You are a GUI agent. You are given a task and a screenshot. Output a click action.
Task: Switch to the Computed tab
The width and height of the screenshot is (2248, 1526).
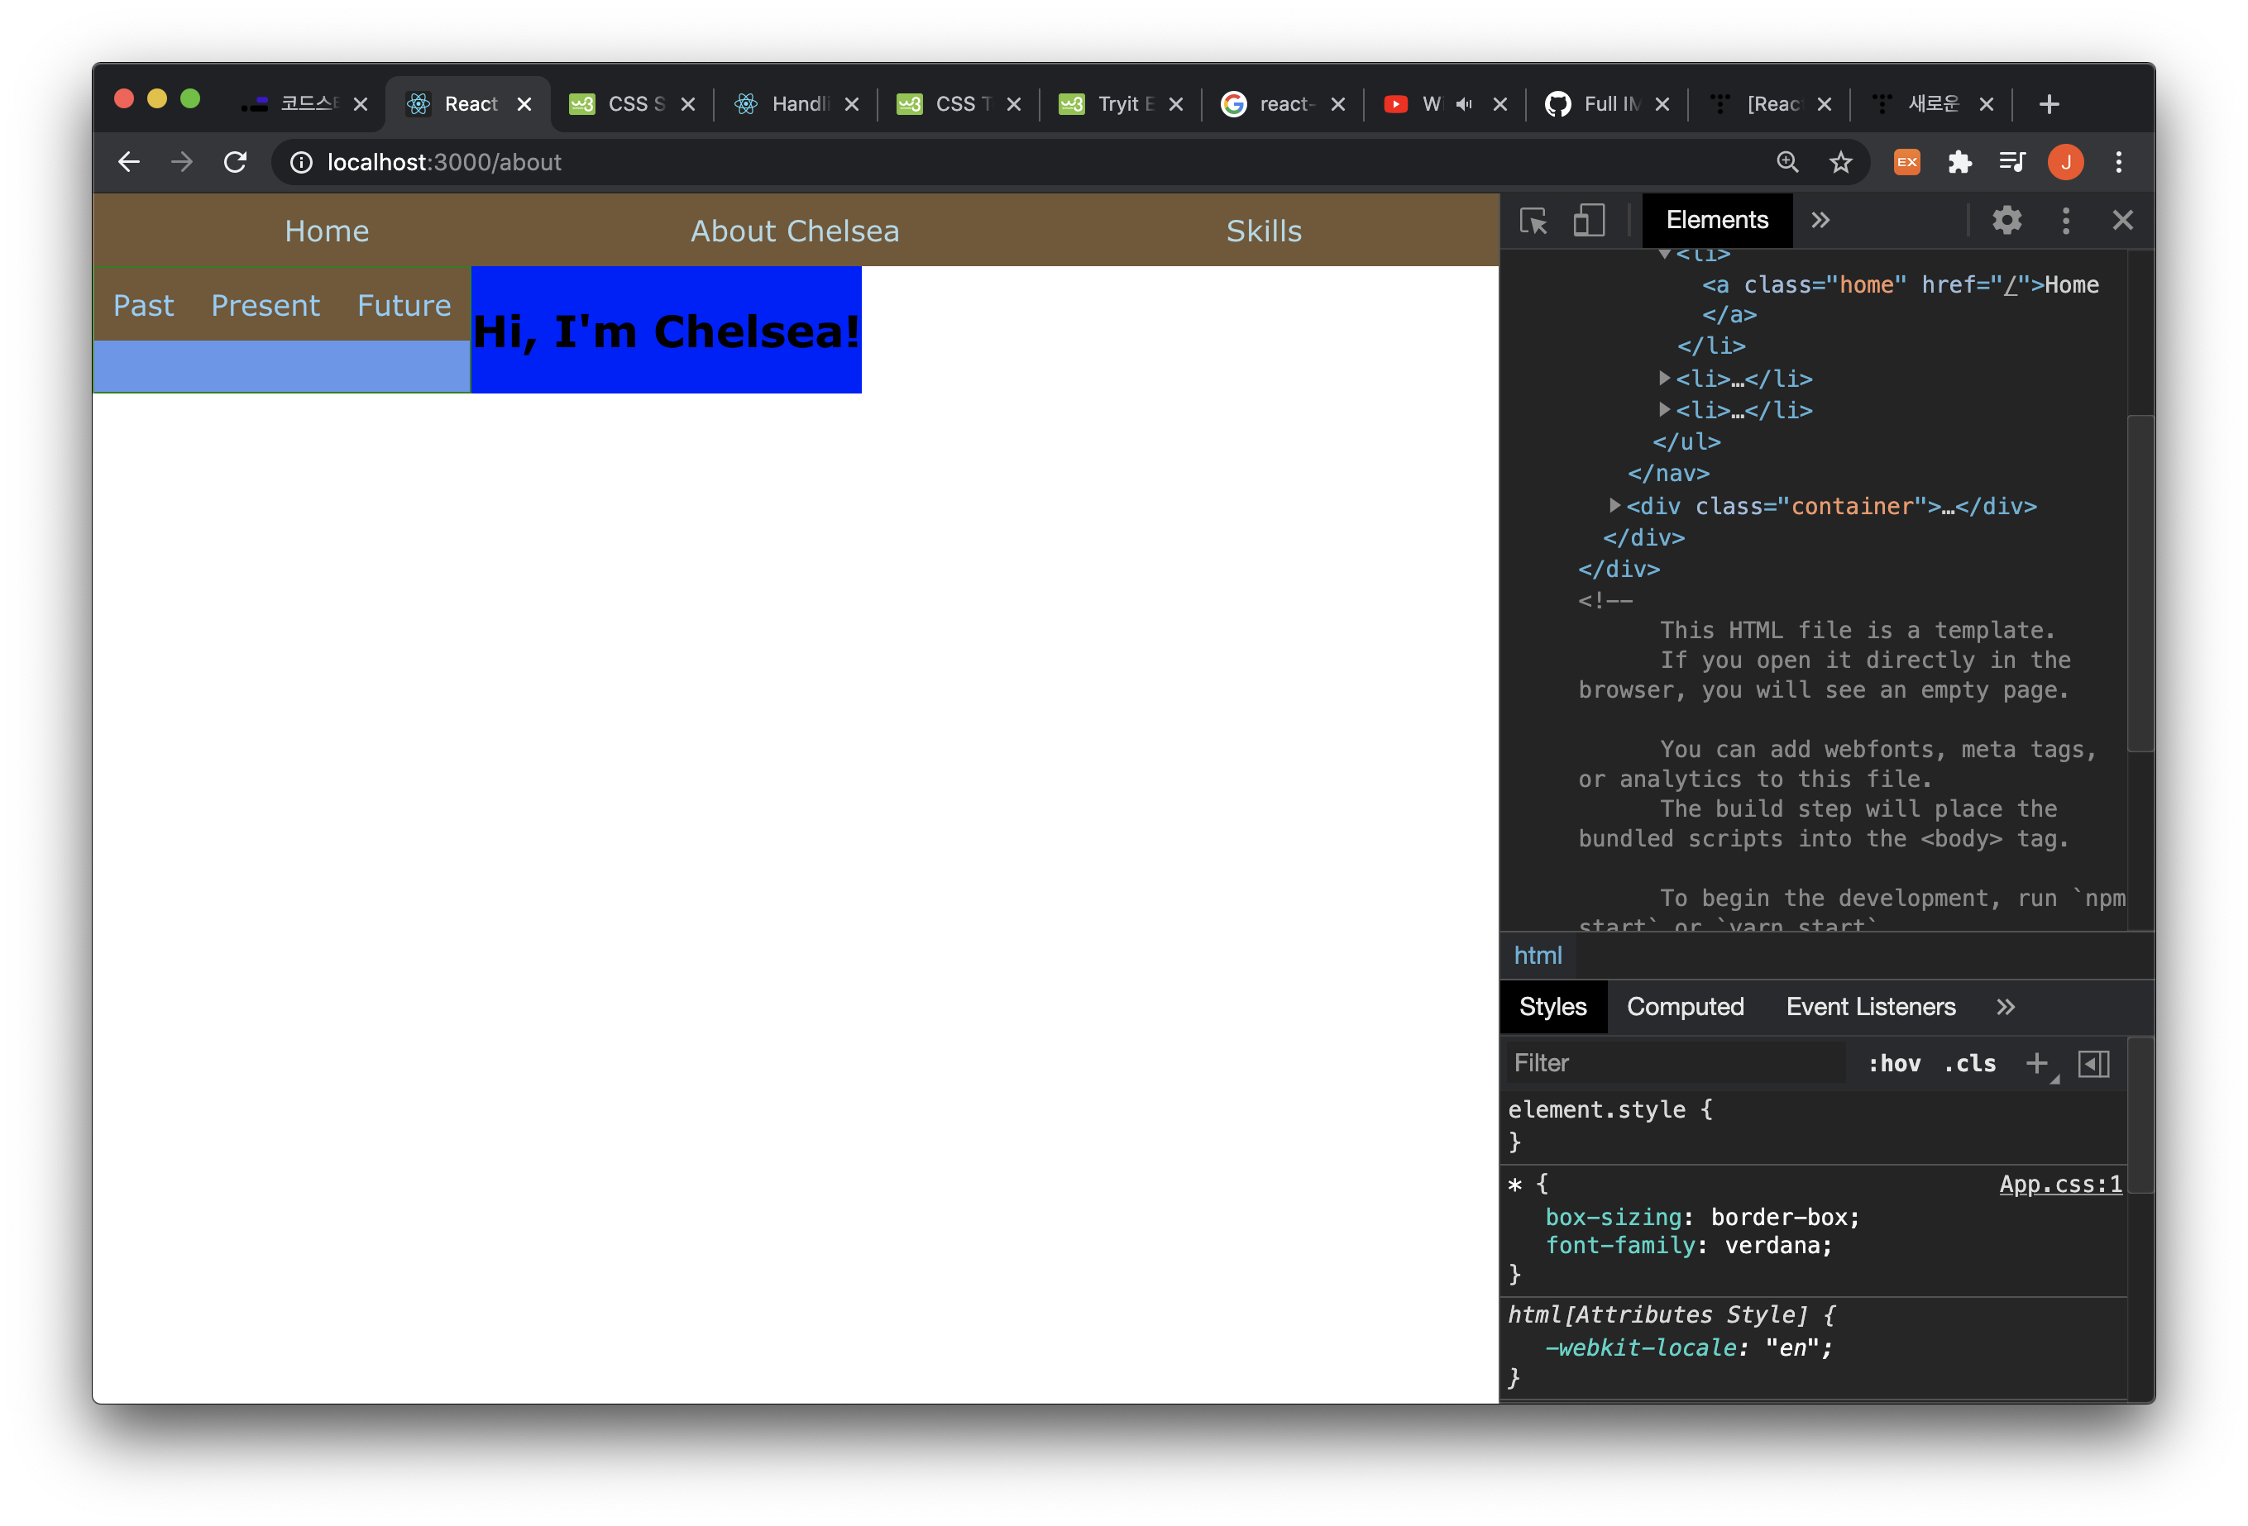[1685, 1007]
